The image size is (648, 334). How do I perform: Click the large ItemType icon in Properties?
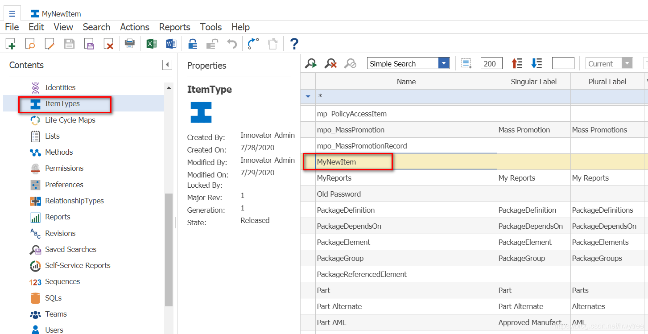tap(201, 112)
